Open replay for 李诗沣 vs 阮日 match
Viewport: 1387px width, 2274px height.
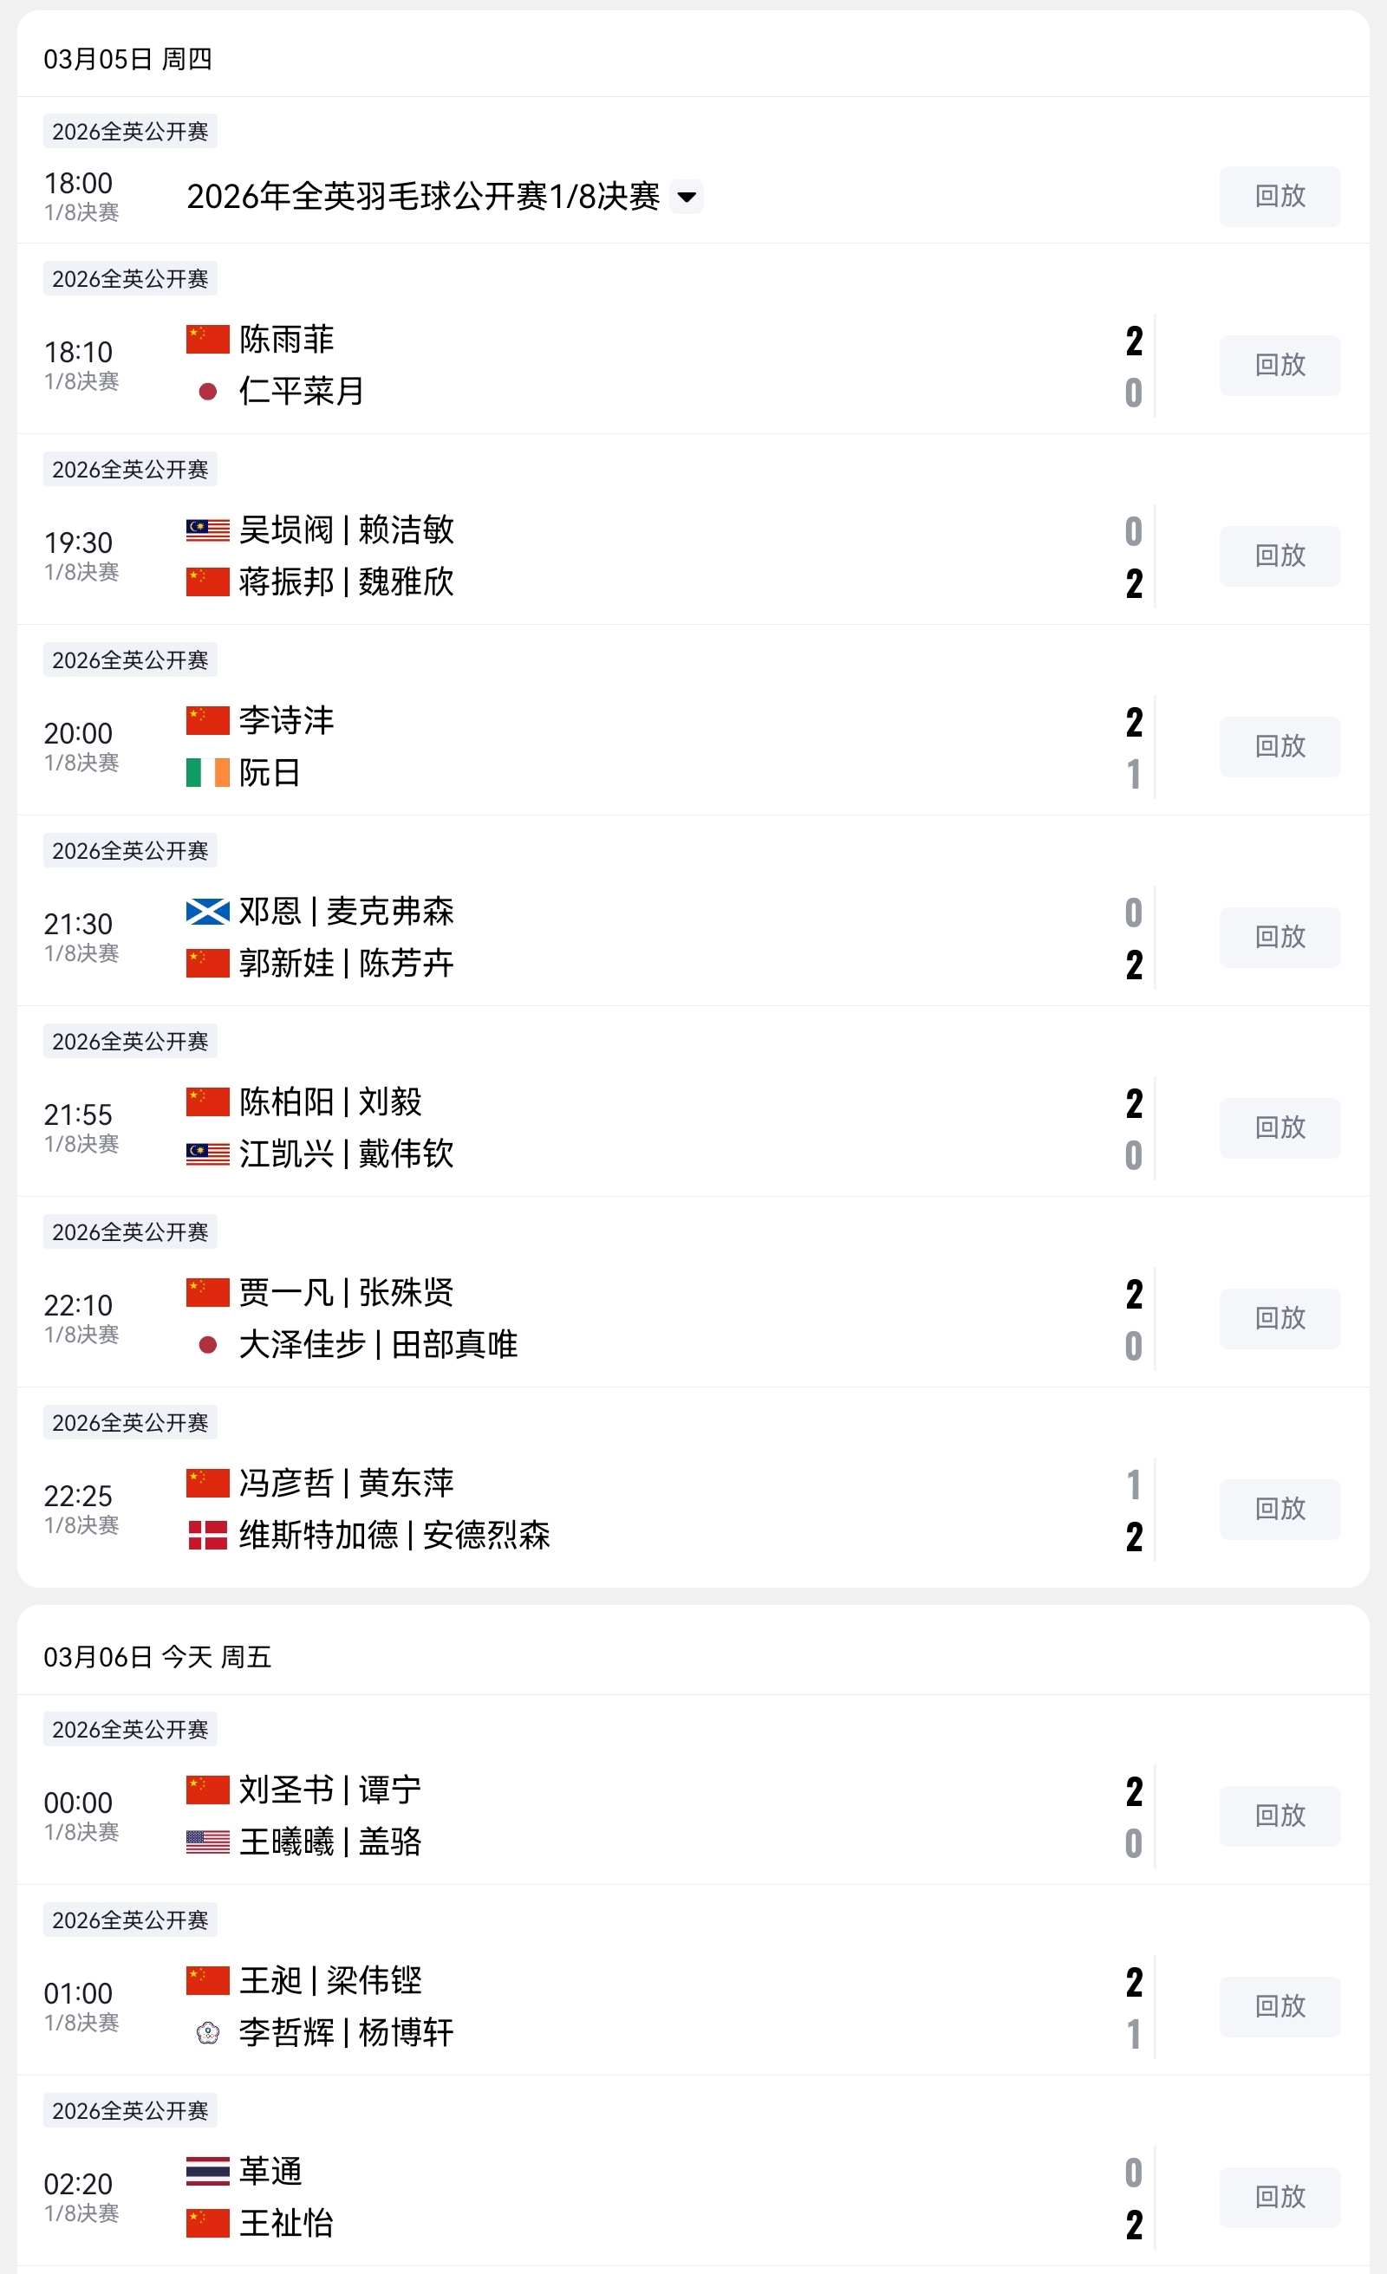click(x=1279, y=747)
